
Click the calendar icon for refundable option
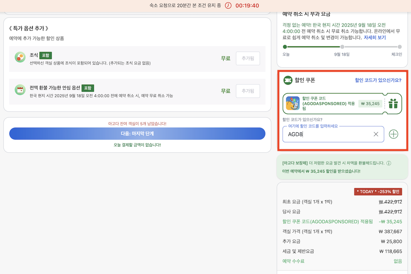point(20,90)
